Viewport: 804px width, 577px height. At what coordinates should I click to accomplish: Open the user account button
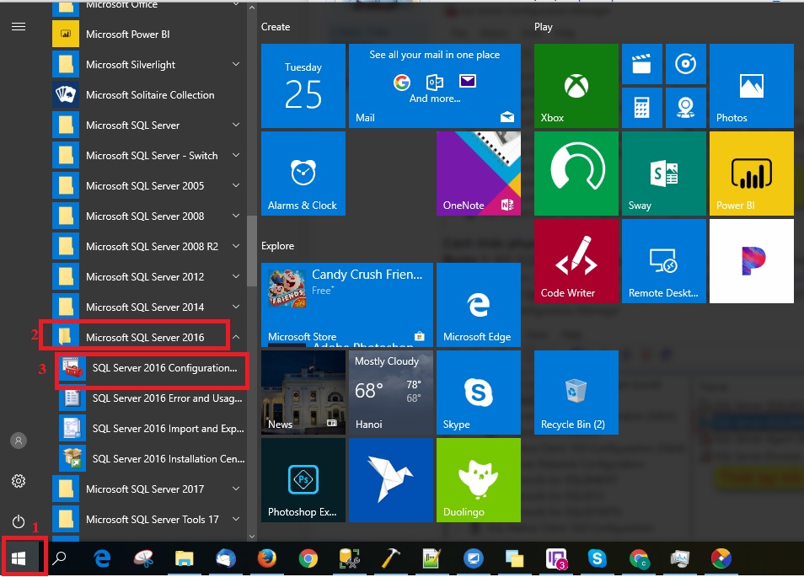tap(19, 441)
